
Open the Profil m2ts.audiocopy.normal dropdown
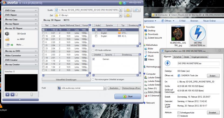point(105,88)
